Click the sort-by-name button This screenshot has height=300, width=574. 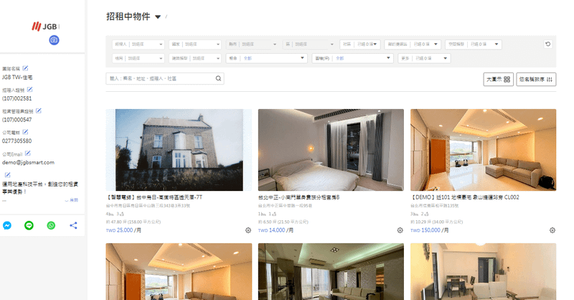point(536,79)
